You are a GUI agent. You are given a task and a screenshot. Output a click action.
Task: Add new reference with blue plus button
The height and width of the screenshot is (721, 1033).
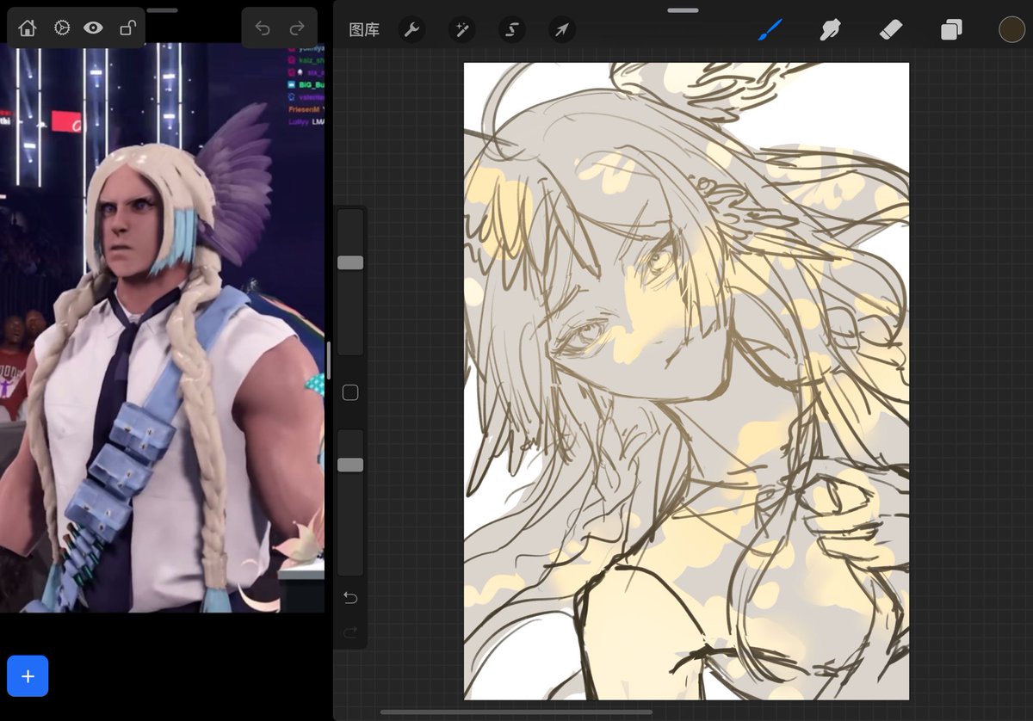pos(28,676)
